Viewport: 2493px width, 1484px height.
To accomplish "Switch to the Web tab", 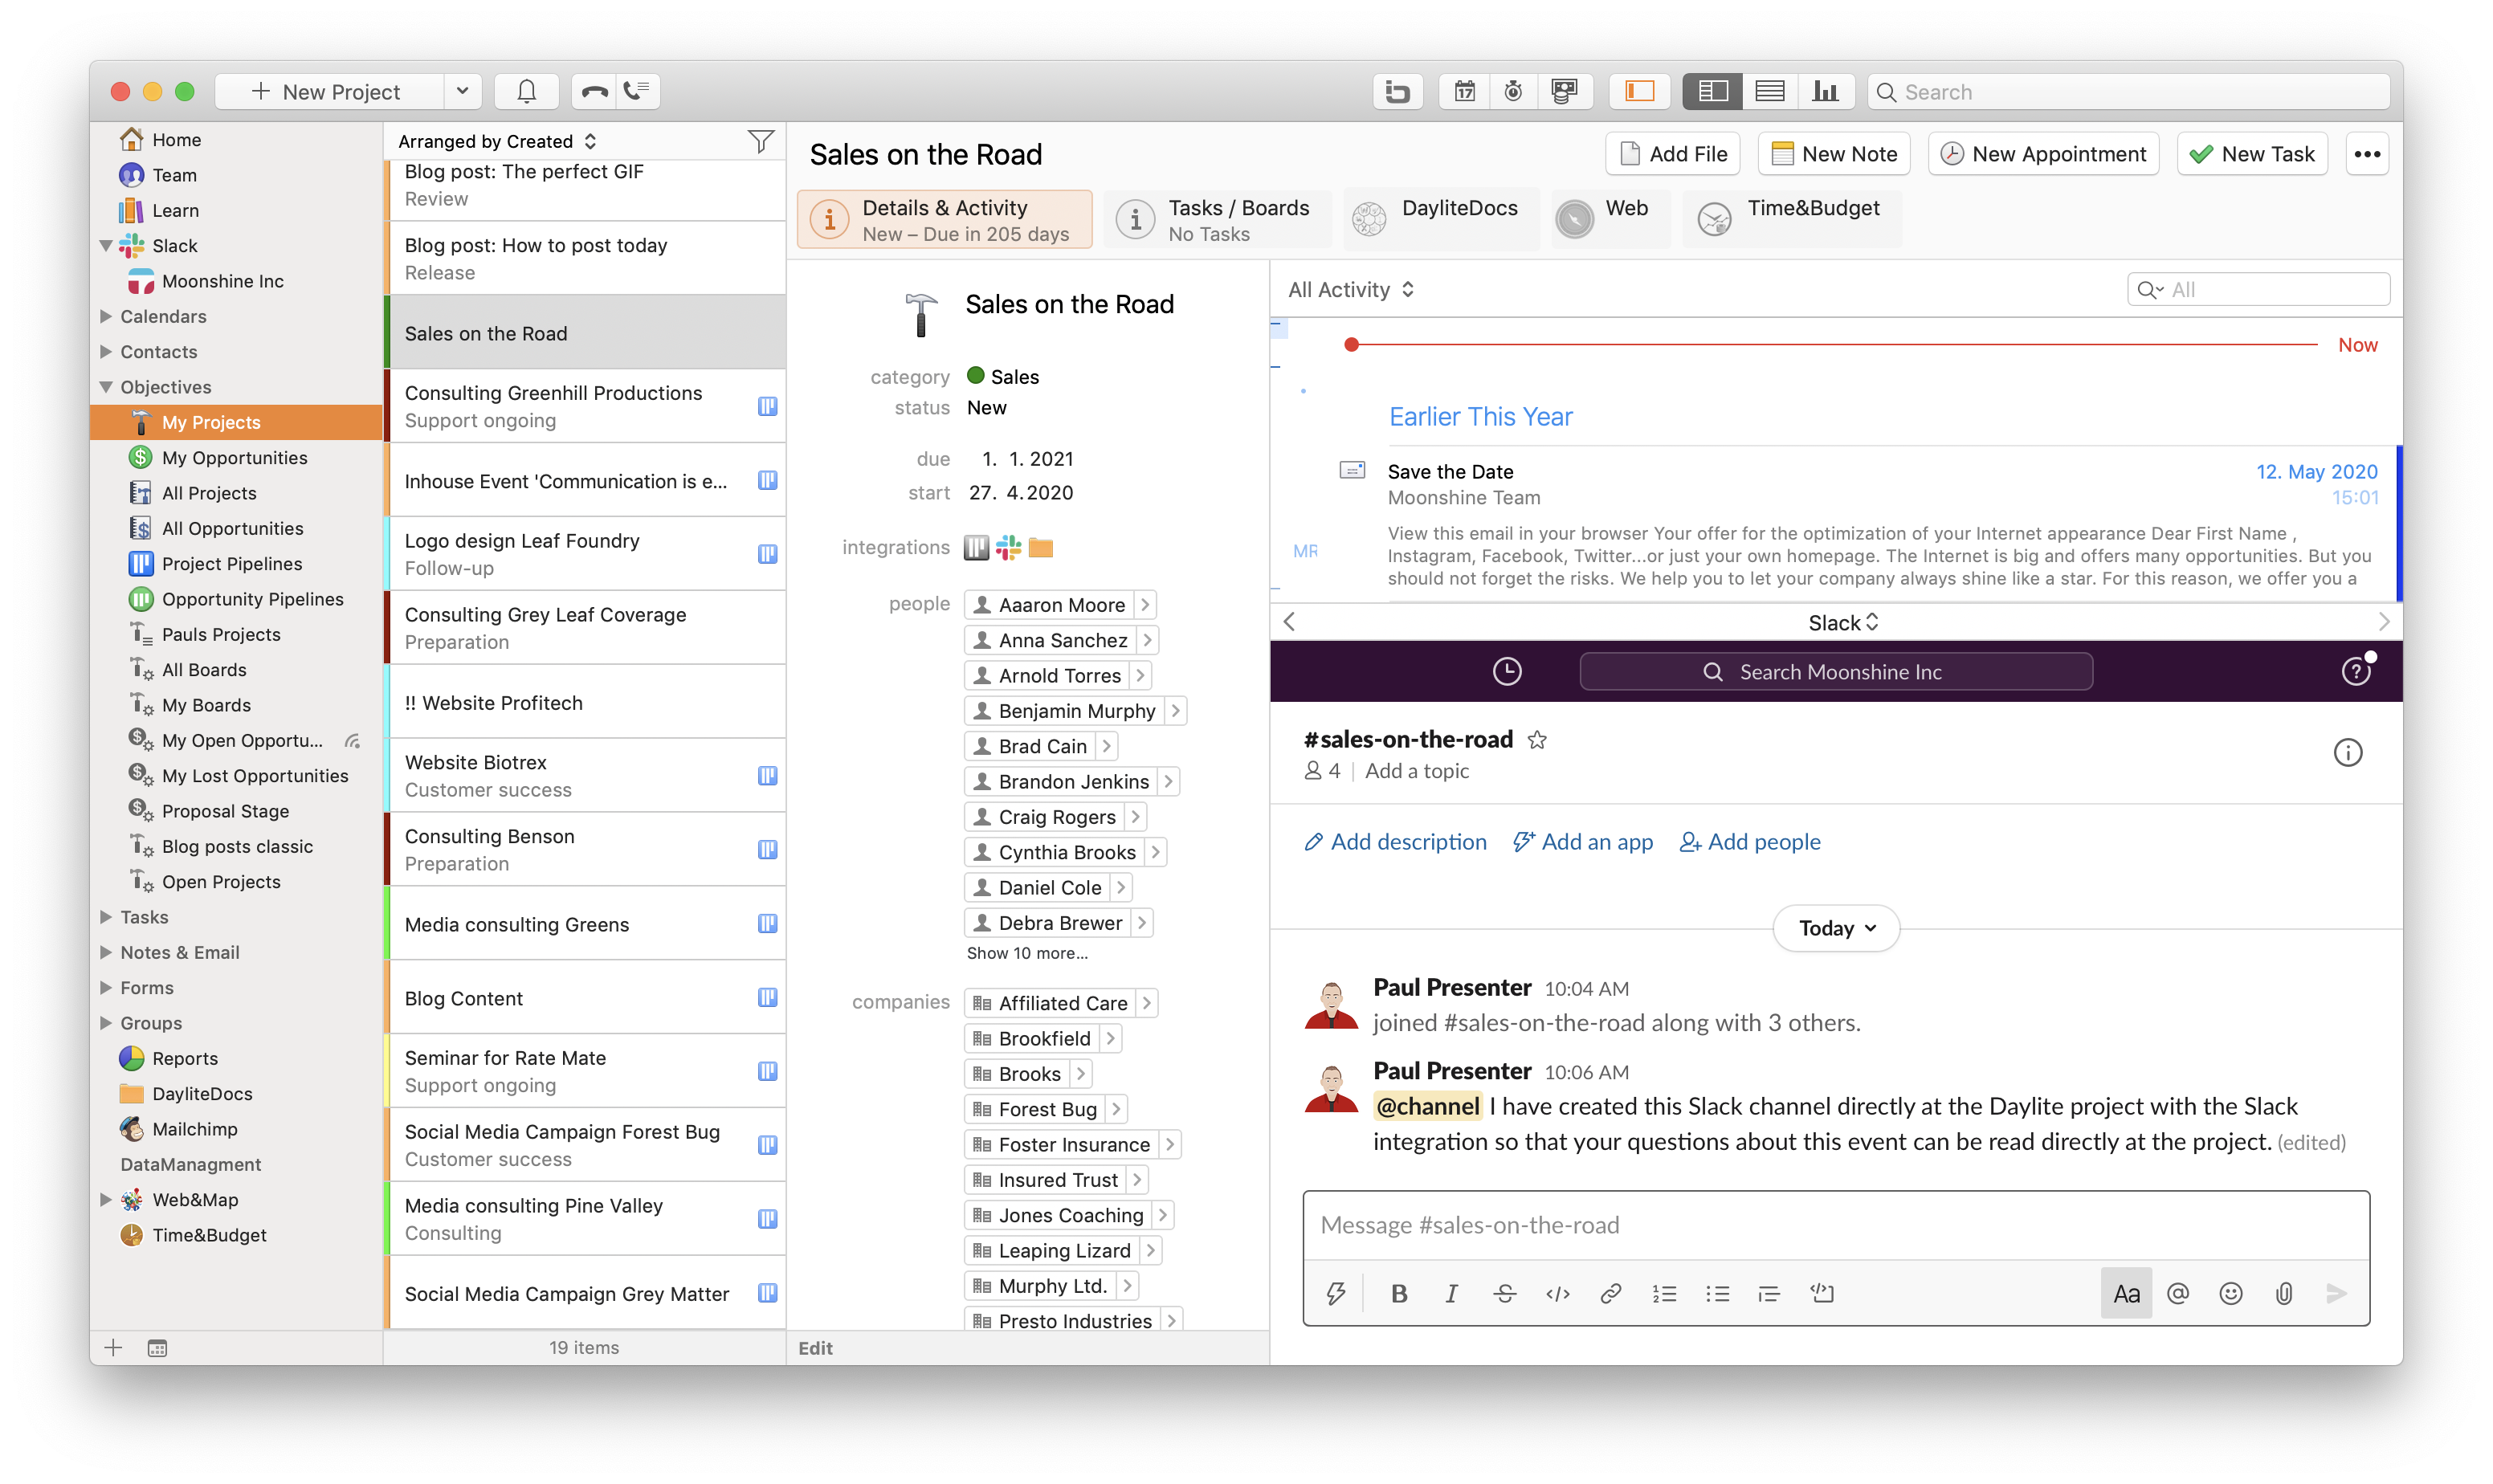I will [1609, 219].
